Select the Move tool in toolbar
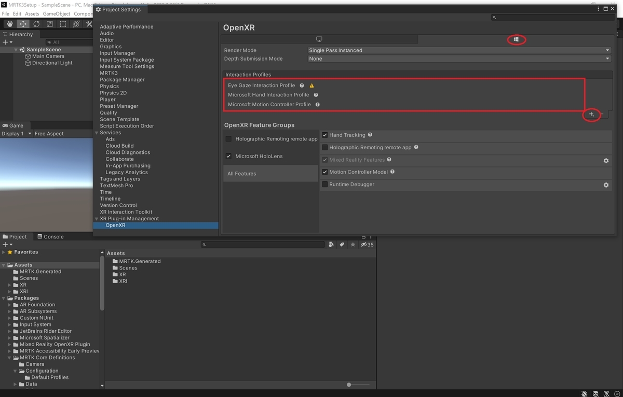This screenshot has height=397, width=623. coord(23,24)
